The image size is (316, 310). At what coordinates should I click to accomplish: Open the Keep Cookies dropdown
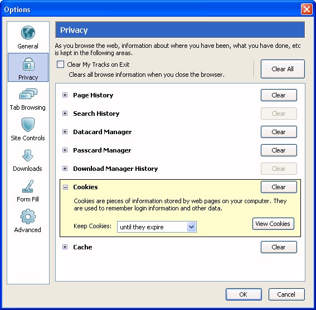(157, 227)
